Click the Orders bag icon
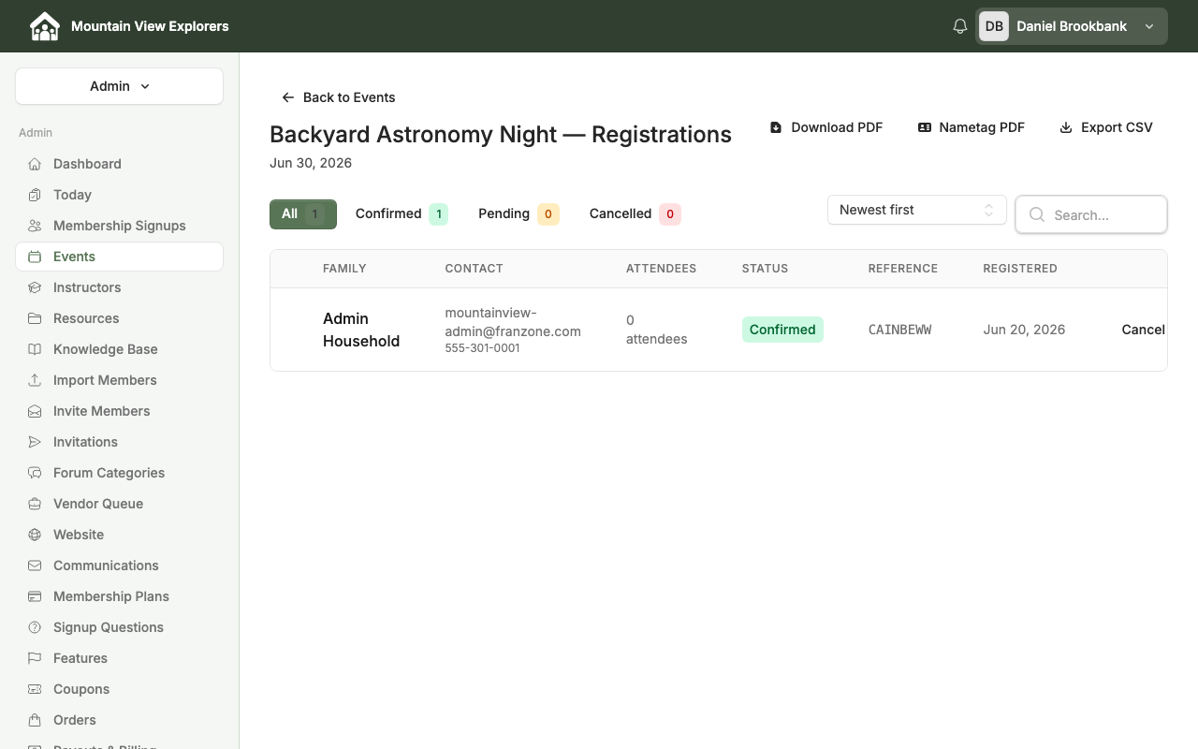 click(x=35, y=720)
